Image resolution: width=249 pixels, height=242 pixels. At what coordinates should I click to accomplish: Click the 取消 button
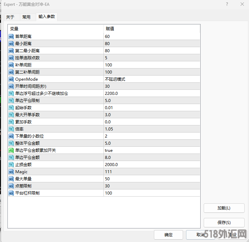[200, 235]
